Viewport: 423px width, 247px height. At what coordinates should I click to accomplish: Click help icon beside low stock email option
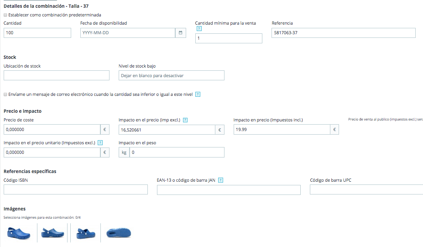tap(198, 94)
